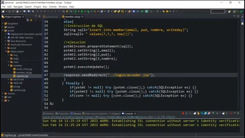This screenshot has width=245, height=138.
Task: Open the Debug dropdown arrow beside bug icon
Action: tap(78, 11)
